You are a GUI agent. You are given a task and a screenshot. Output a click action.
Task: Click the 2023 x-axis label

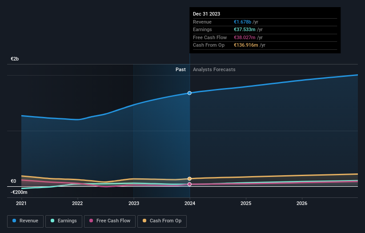pyautogui.click(x=134, y=203)
